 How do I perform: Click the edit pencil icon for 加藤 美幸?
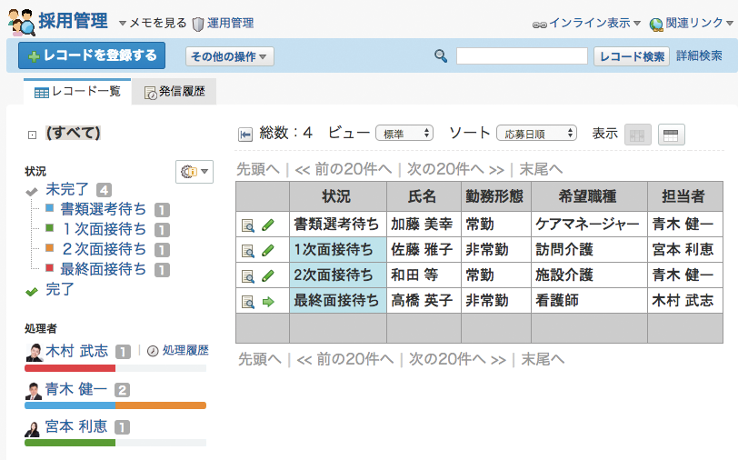tap(268, 225)
